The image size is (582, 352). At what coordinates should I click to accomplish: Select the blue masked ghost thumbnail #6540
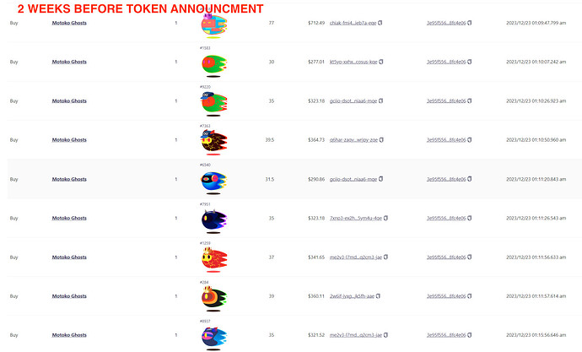(213, 182)
